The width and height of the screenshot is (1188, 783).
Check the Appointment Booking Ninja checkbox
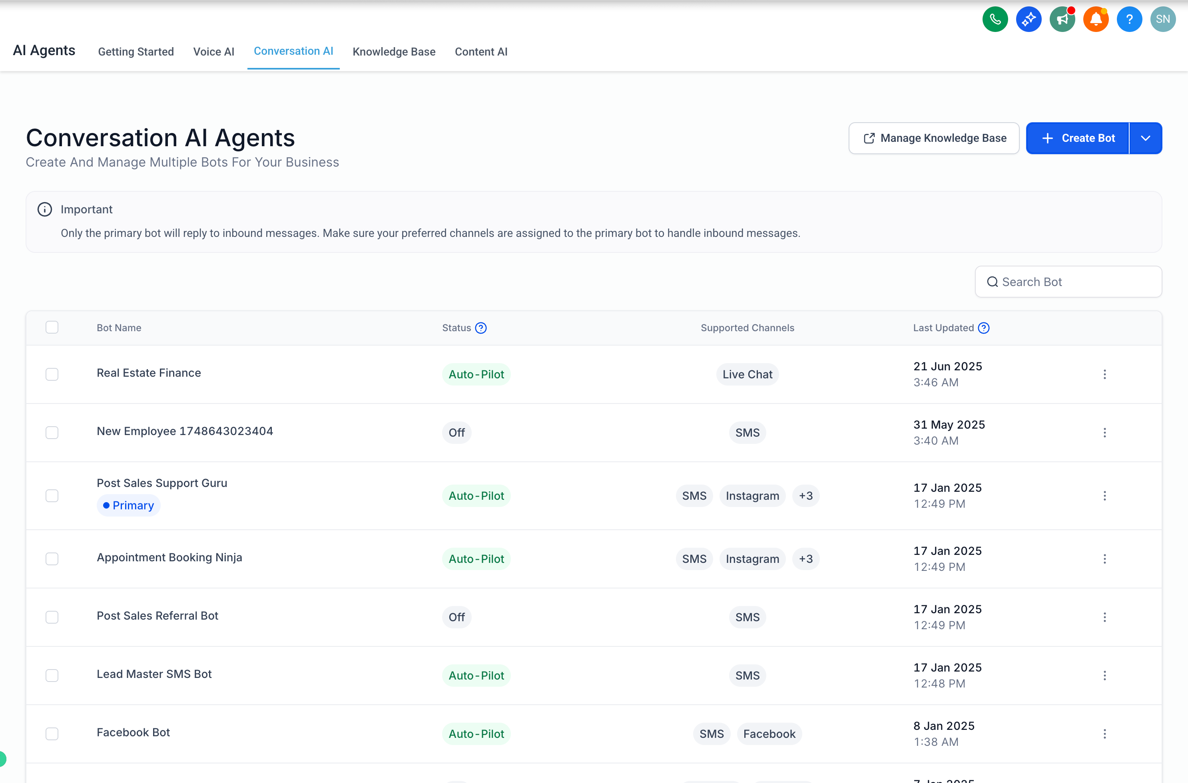pos(52,559)
